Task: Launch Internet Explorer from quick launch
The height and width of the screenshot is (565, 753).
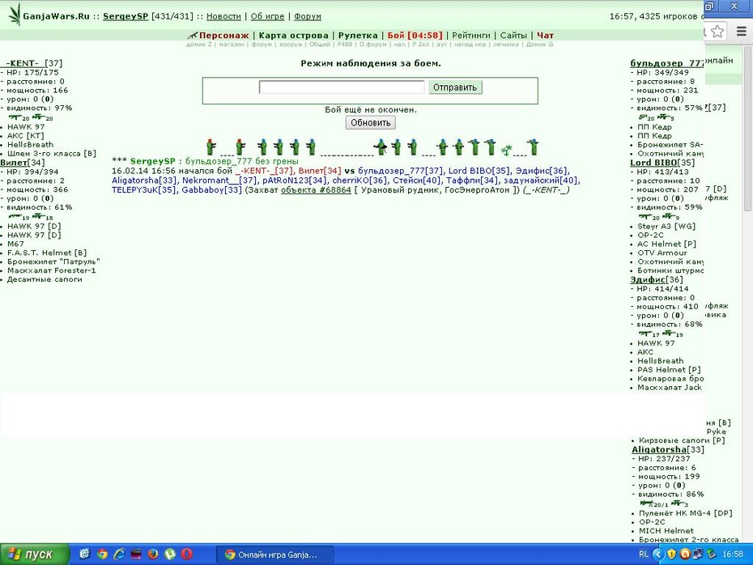Action: pyautogui.click(x=118, y=554)
